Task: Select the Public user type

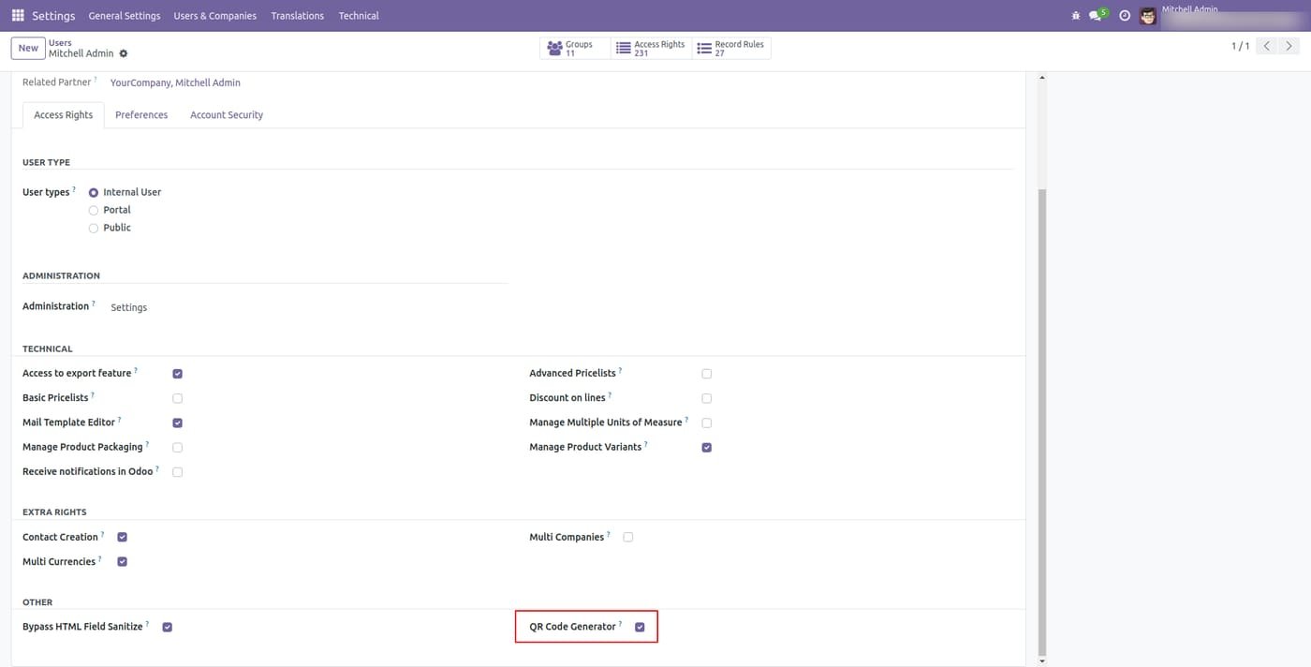Action: [94, 229]
